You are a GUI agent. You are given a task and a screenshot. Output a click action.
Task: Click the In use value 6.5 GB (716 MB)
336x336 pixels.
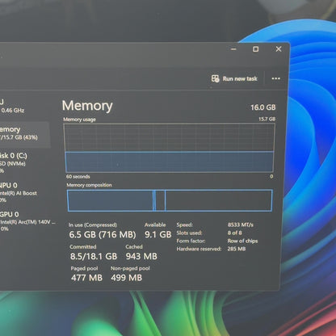coord(103,234)
